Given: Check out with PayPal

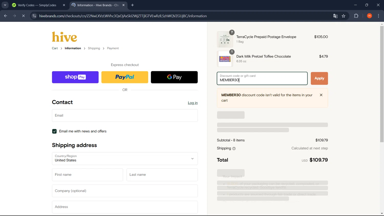Looking at the screenshot, I should click(x=125, y=77).
